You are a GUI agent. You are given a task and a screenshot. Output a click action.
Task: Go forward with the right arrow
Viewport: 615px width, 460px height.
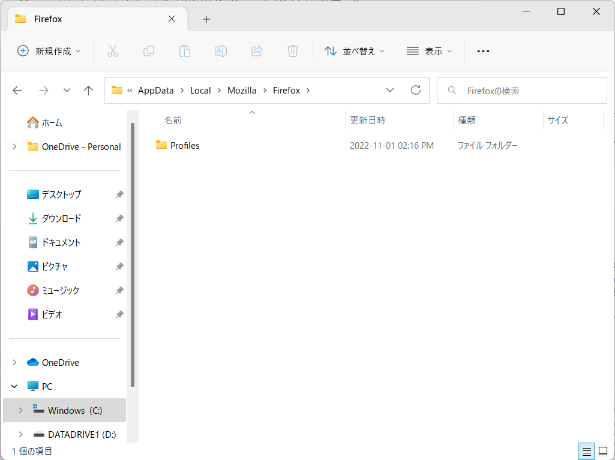pyautogui.click(x=44, y=91)
